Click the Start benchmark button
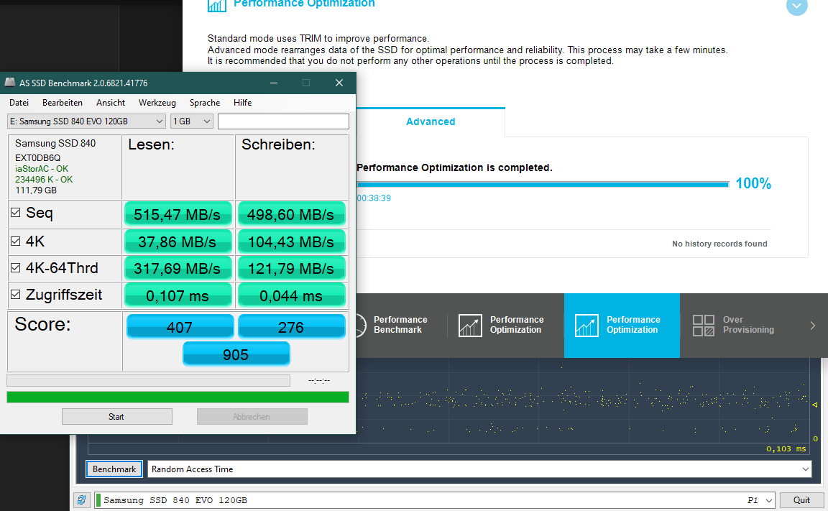This screenshot has height=511, width=828. pos(116,417)
